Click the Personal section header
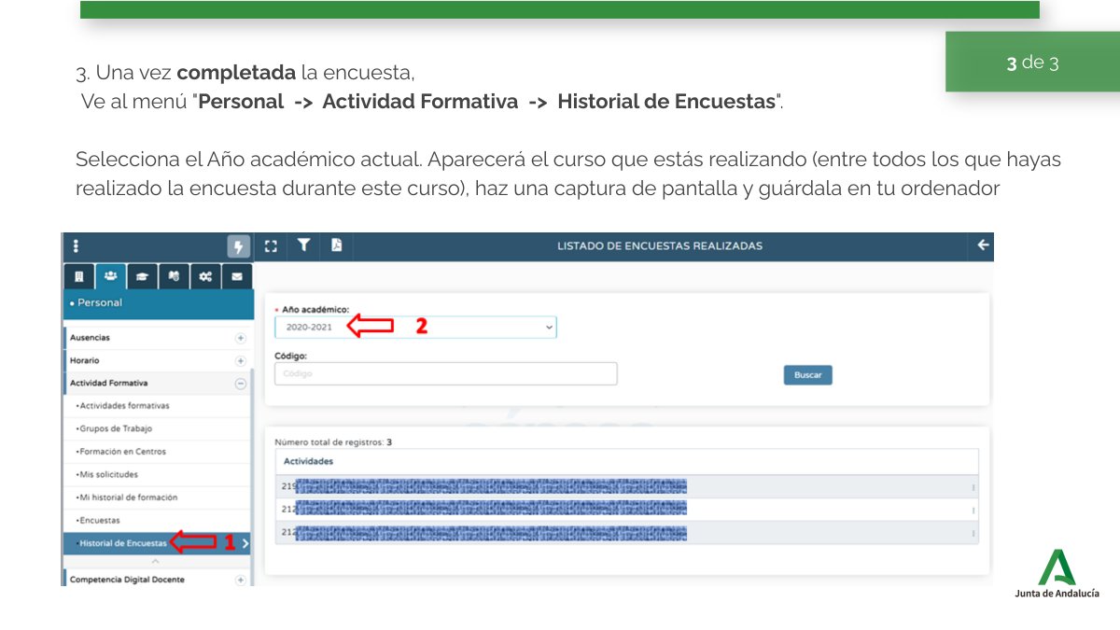This screenshot has width=1120, height=630. point(159,304)
